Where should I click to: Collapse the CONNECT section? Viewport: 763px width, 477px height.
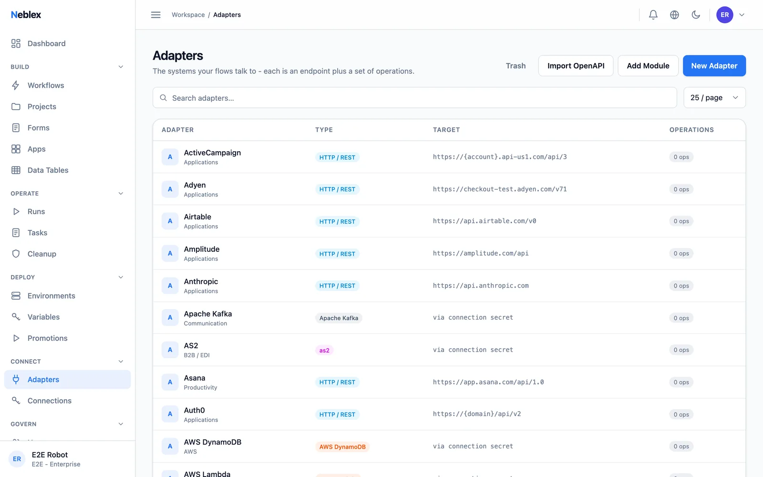click(x=121, y=362)
